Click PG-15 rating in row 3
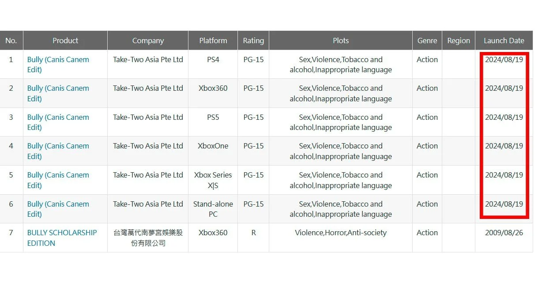The width and height of the screenshot is (542, 296). pyautogui.click(x=253, y=117)
